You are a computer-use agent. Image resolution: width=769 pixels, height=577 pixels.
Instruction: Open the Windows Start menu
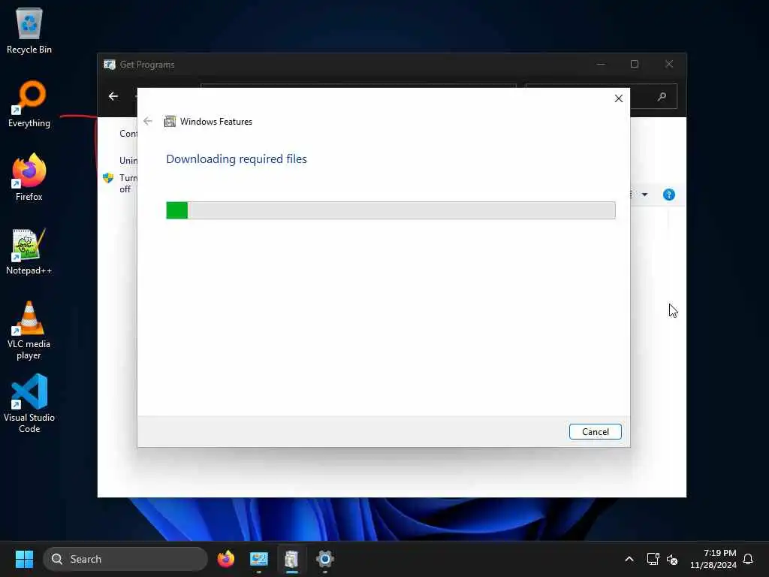click(x=24, y=559)
